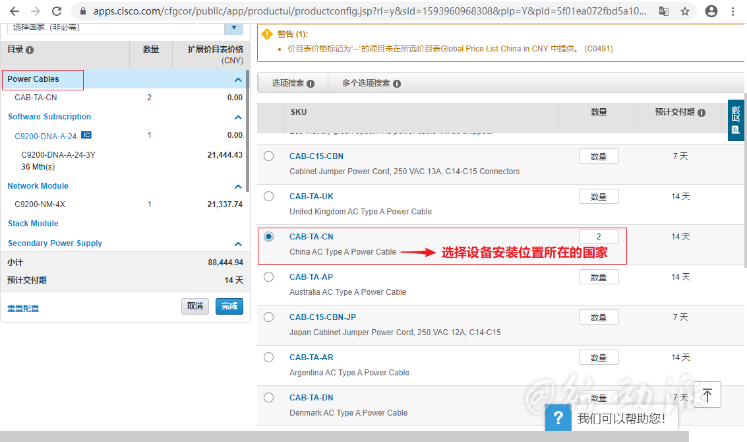This screenshot has width=747, height=442.
Task: Select the CAB-TA-AR radio button
Action: click(x=269, y=357)
